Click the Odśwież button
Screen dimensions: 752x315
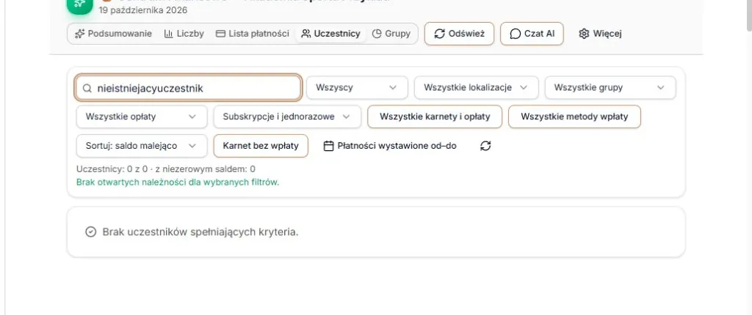coord(459,34)
